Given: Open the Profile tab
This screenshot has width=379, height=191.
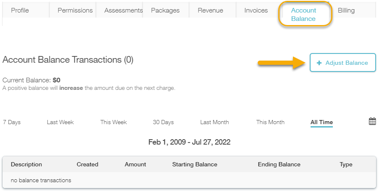Looking at the screenshot, I should point(20,10).
